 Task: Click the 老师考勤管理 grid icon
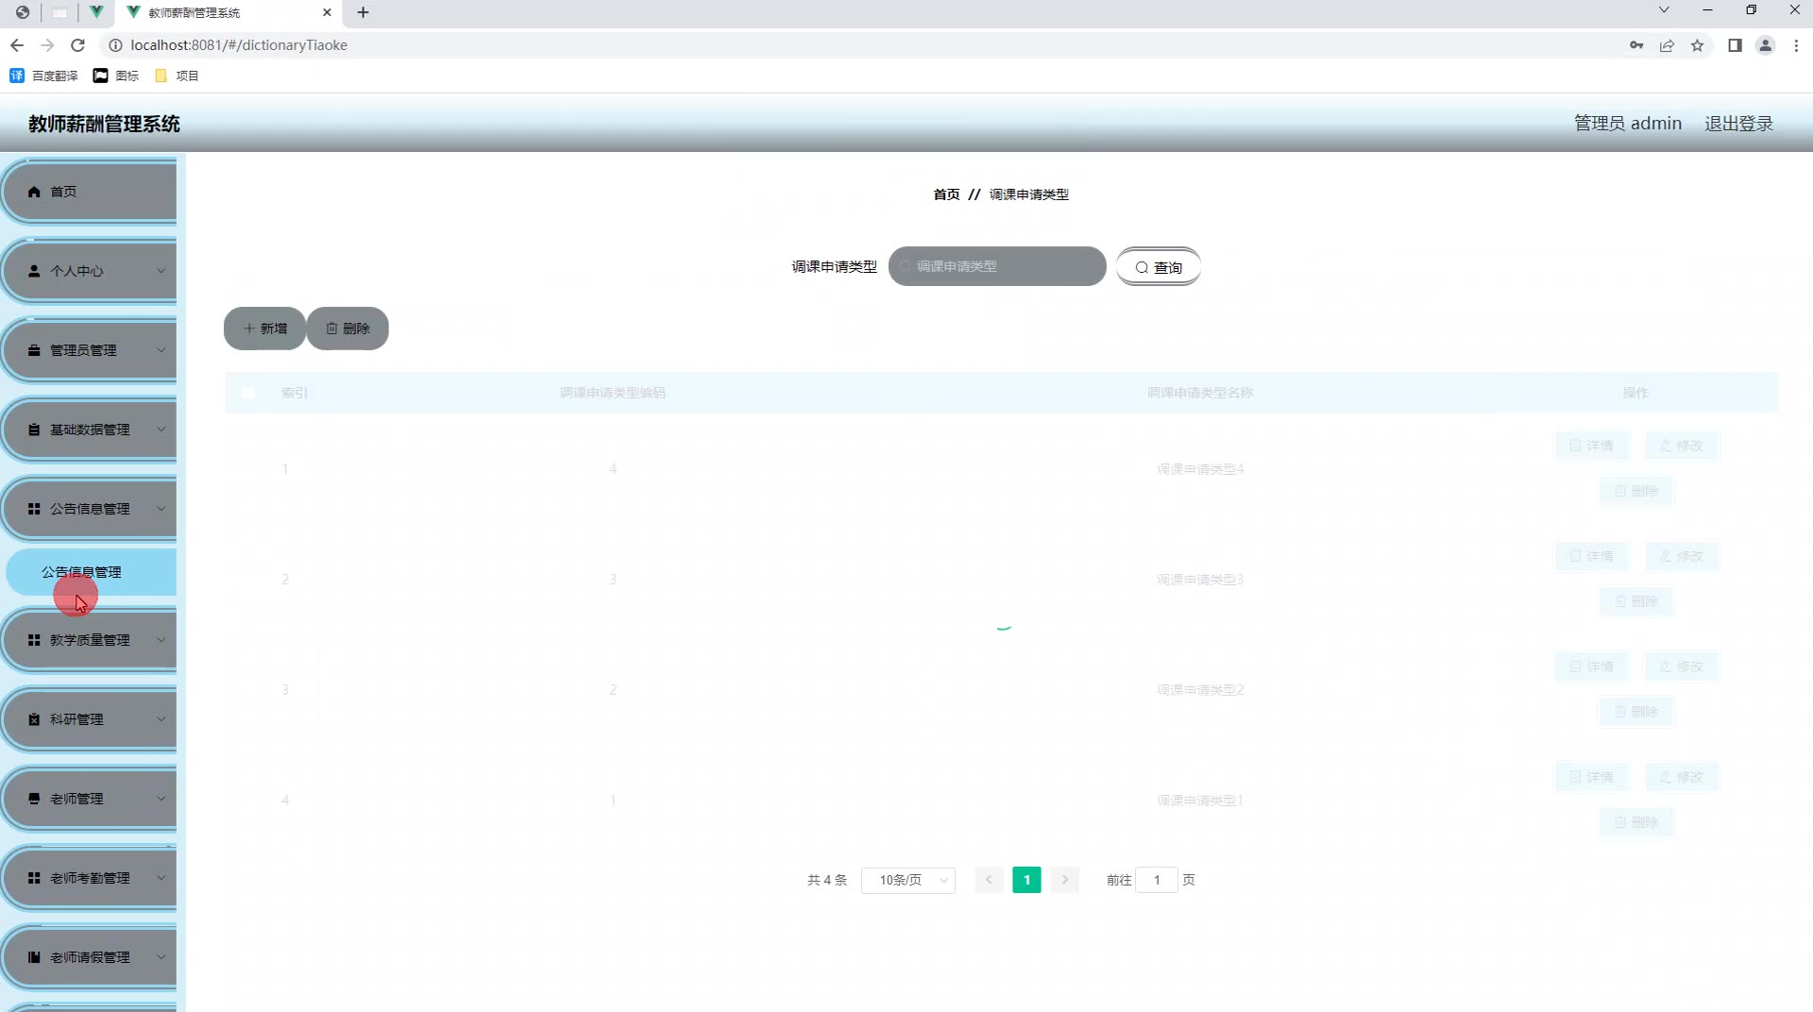[x=34, y=878]
